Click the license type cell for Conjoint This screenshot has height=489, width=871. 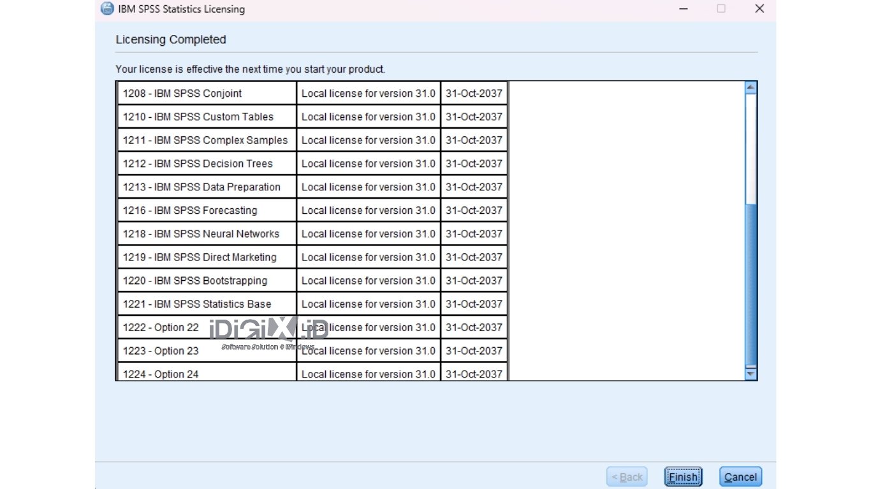369,94
